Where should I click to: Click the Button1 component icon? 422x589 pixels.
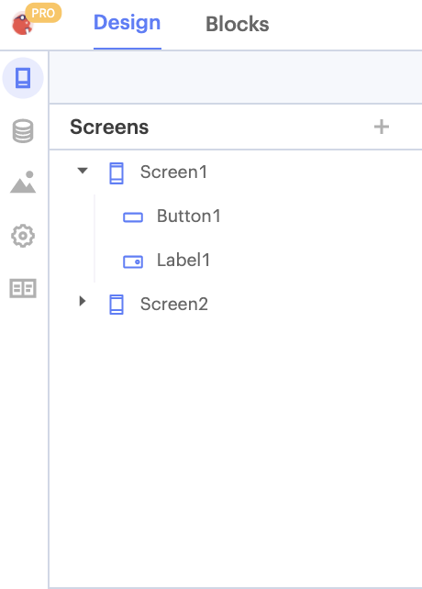click(133, 217)
